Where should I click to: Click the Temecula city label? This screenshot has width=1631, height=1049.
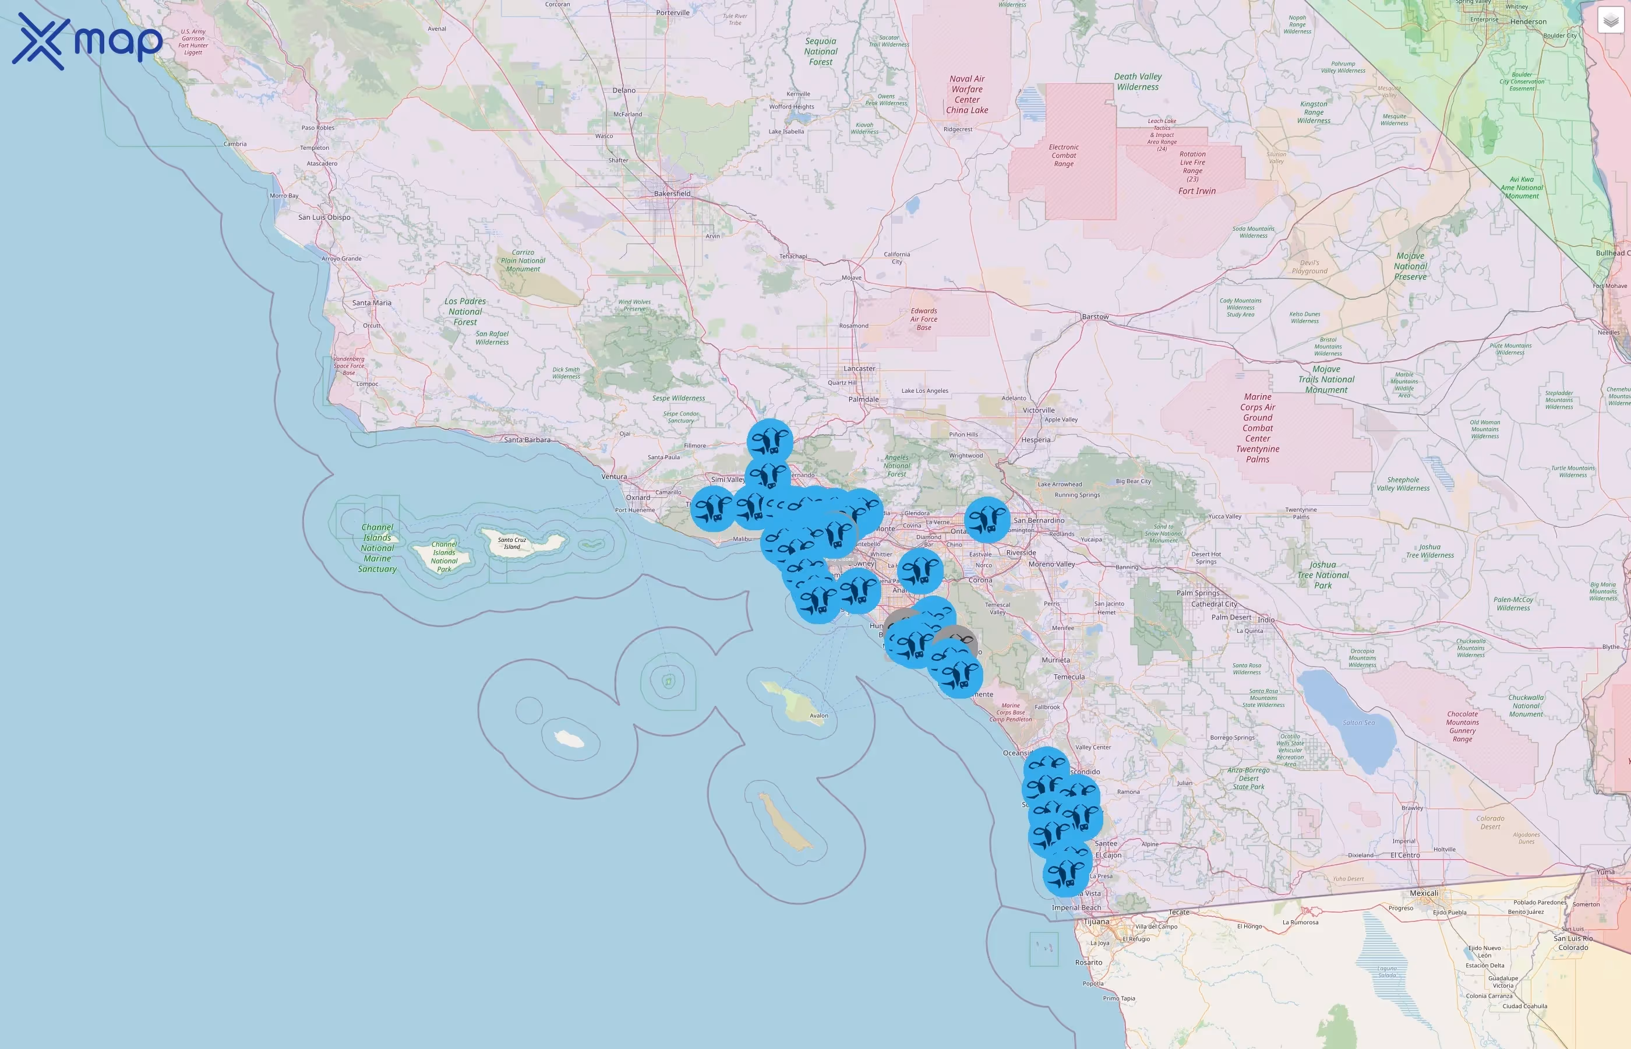tap(1069, 677)
